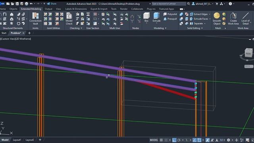Add a new drawing tab with plus
254x143 pixels.
point(29,33)
